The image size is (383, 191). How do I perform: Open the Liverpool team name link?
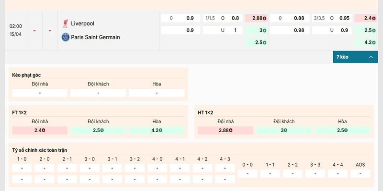click(x=82, y=23)
